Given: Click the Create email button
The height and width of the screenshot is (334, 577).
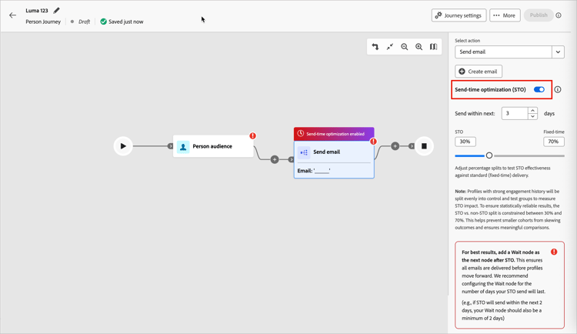Looking at the screenshot, I should click(x=479, y=72).
